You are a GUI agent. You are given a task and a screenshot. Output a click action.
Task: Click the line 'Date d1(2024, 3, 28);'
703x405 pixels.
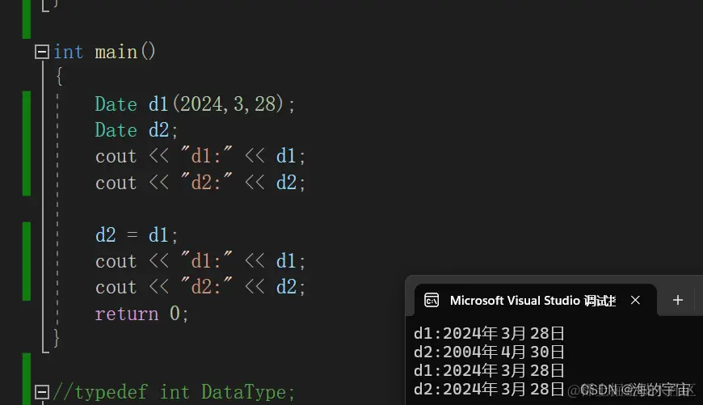195,104
